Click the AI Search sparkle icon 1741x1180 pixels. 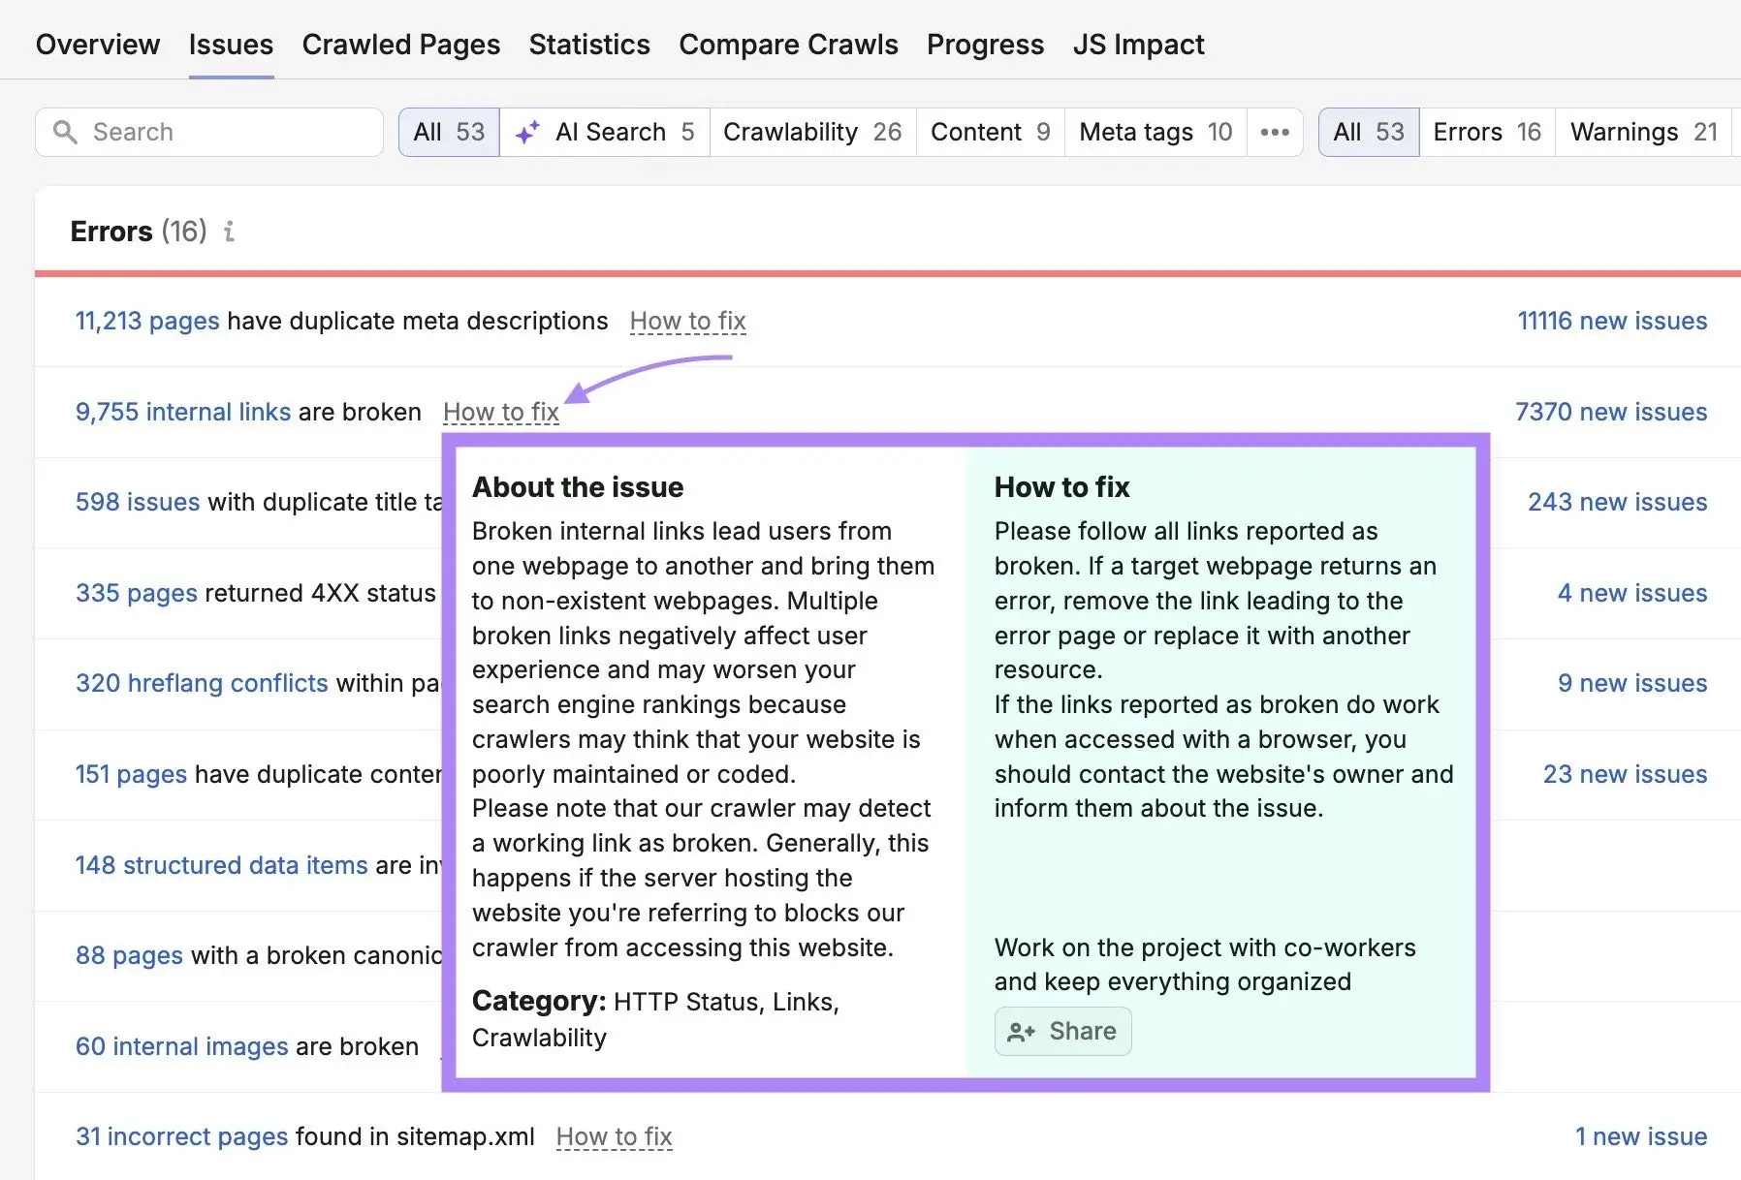(527, 133)
